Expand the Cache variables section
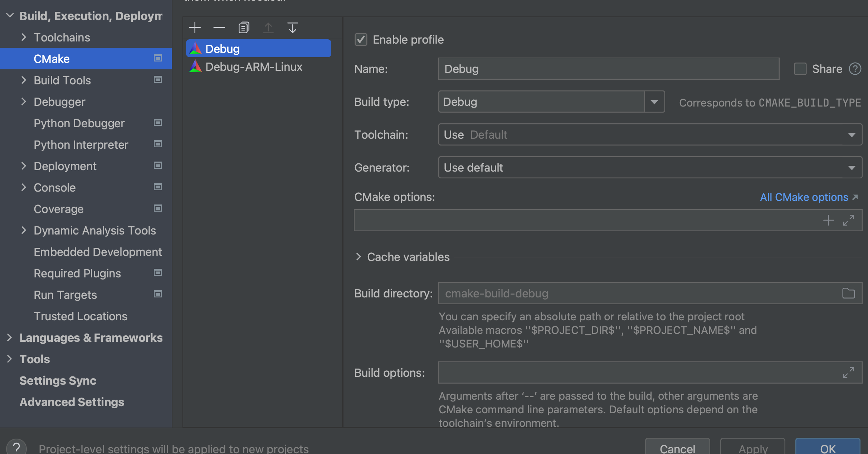 click(359, 257)
